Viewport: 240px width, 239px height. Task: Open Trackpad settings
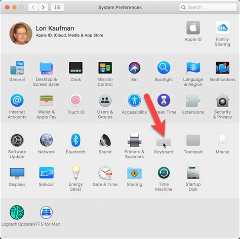[x=193, y=140]
